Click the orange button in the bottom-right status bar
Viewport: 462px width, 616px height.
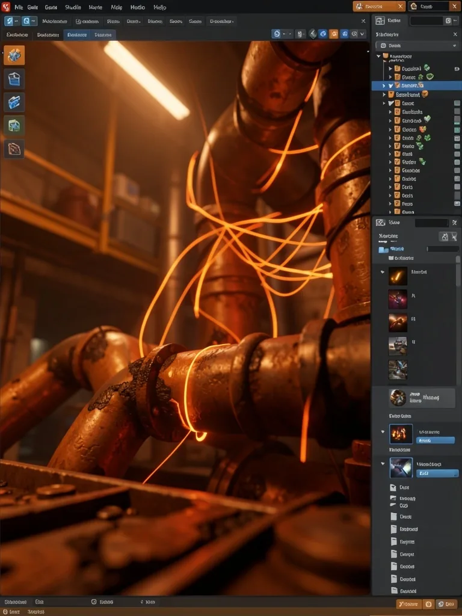pos(408,604)
